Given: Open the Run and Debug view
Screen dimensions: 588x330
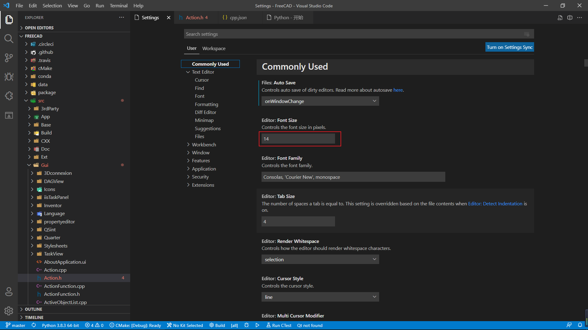Looking at the screenshot, I should [9, 77].
